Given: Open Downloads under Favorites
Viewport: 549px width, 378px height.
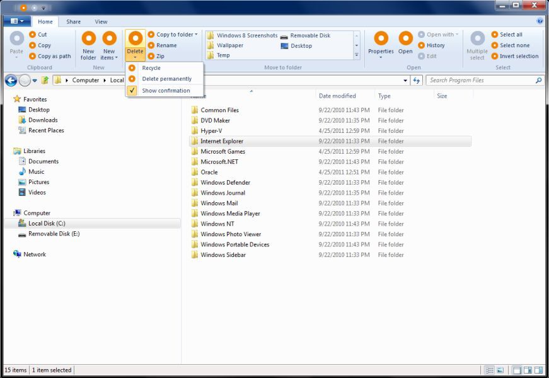Looking at the screenshot, I should click(x=38, y=120).
